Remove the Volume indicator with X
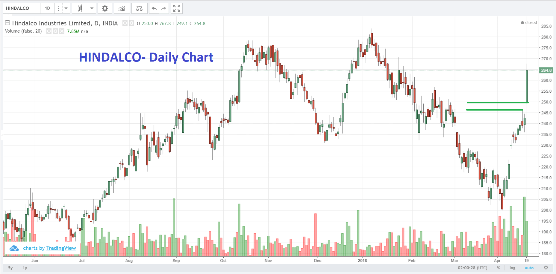556x274 pixels. pos(62,31)
